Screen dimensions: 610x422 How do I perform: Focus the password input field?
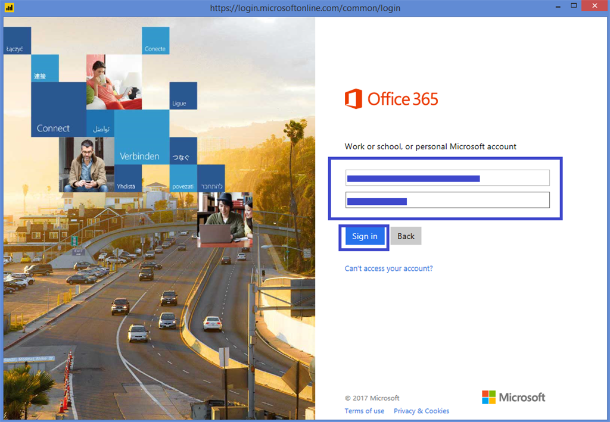tap(447, 200)
